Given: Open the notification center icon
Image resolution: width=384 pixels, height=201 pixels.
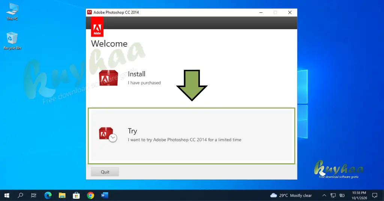Looking at the screenshot, I should point(375,195).
